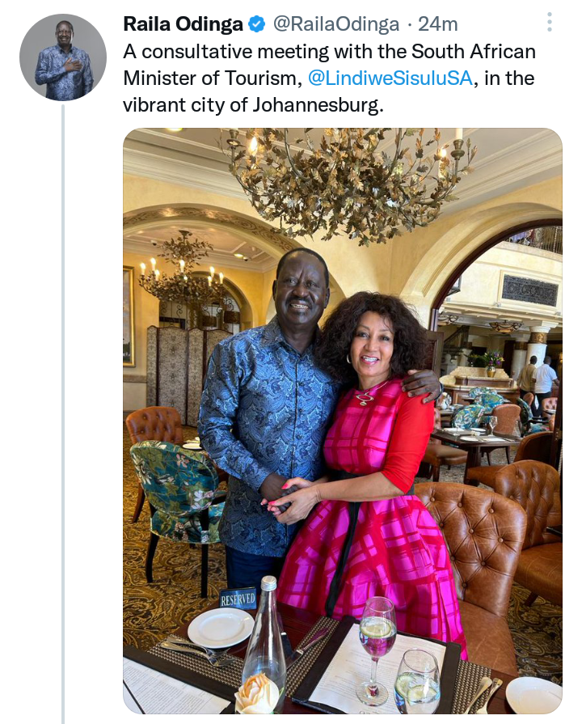Open the three-dot more options menu
The height and width of the screenshot is (724, 582).
549,22
